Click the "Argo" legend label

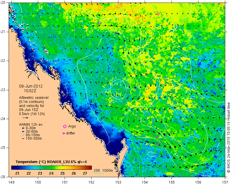(72, 126)
